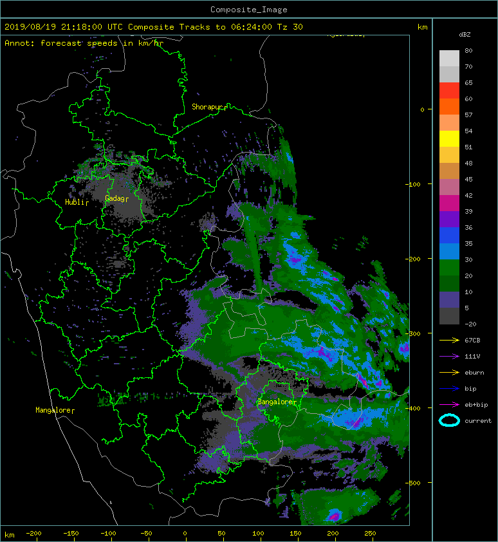
Task: Click the -300 tick on vertical axis
Action: [x=412, y=333]
